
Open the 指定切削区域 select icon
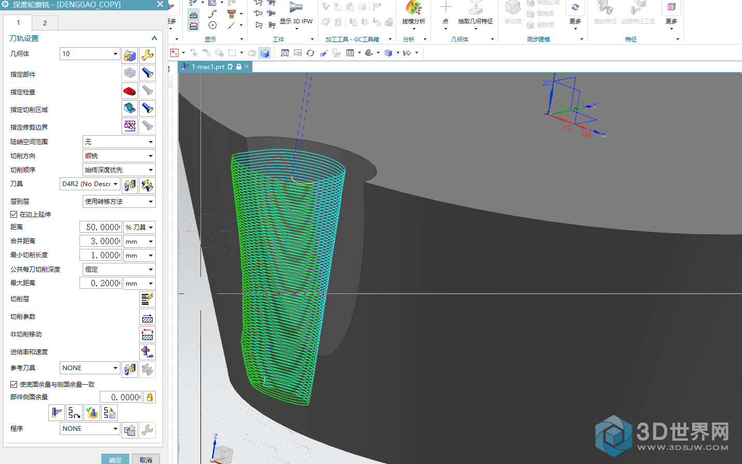[x=130, y=108]
